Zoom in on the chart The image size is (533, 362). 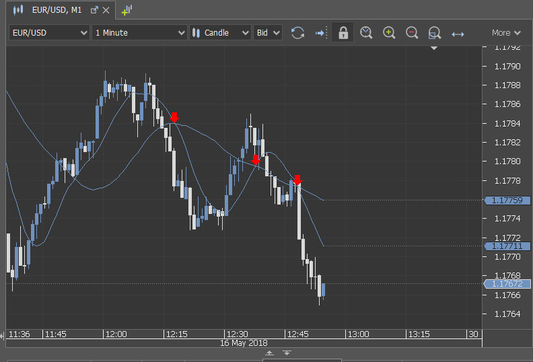pos(389,33)
